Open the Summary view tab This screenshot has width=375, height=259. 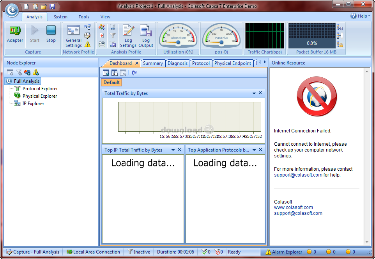pos(153,63)
